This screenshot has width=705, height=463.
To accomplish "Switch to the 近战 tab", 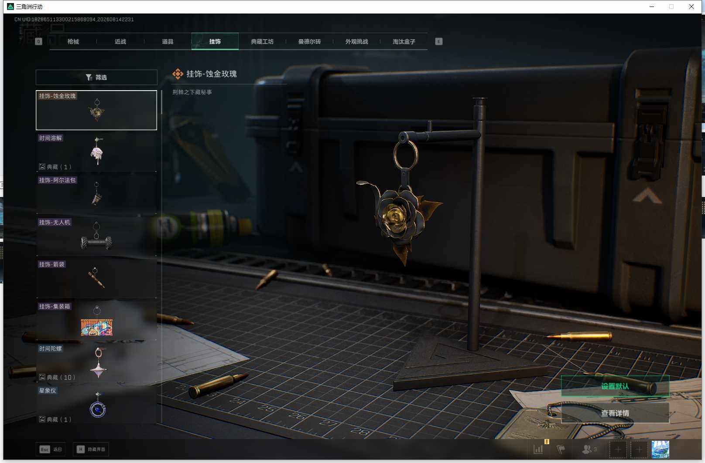I will click(120, 41).
